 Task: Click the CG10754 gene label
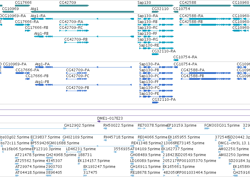pos(182,9)
